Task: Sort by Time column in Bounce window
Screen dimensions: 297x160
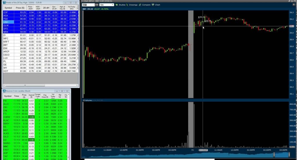Action: (17, 96)
